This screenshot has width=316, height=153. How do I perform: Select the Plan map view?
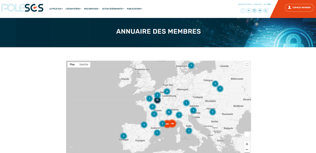[x=72, y=65]
